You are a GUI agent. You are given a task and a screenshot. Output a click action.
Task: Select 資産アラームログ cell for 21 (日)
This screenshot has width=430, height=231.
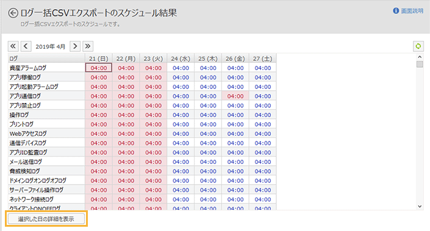[99, 68]
